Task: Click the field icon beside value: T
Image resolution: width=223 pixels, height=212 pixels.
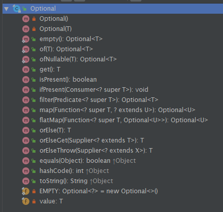Action: point(26,201)
